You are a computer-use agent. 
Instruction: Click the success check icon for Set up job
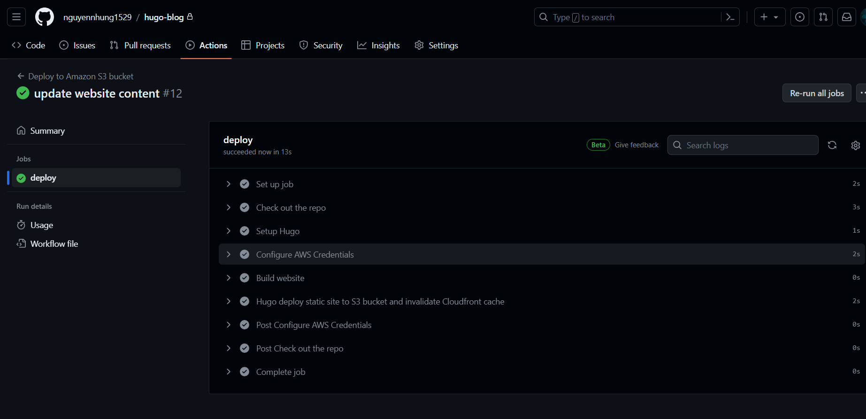pyautogui.click(x=245, y=184)
